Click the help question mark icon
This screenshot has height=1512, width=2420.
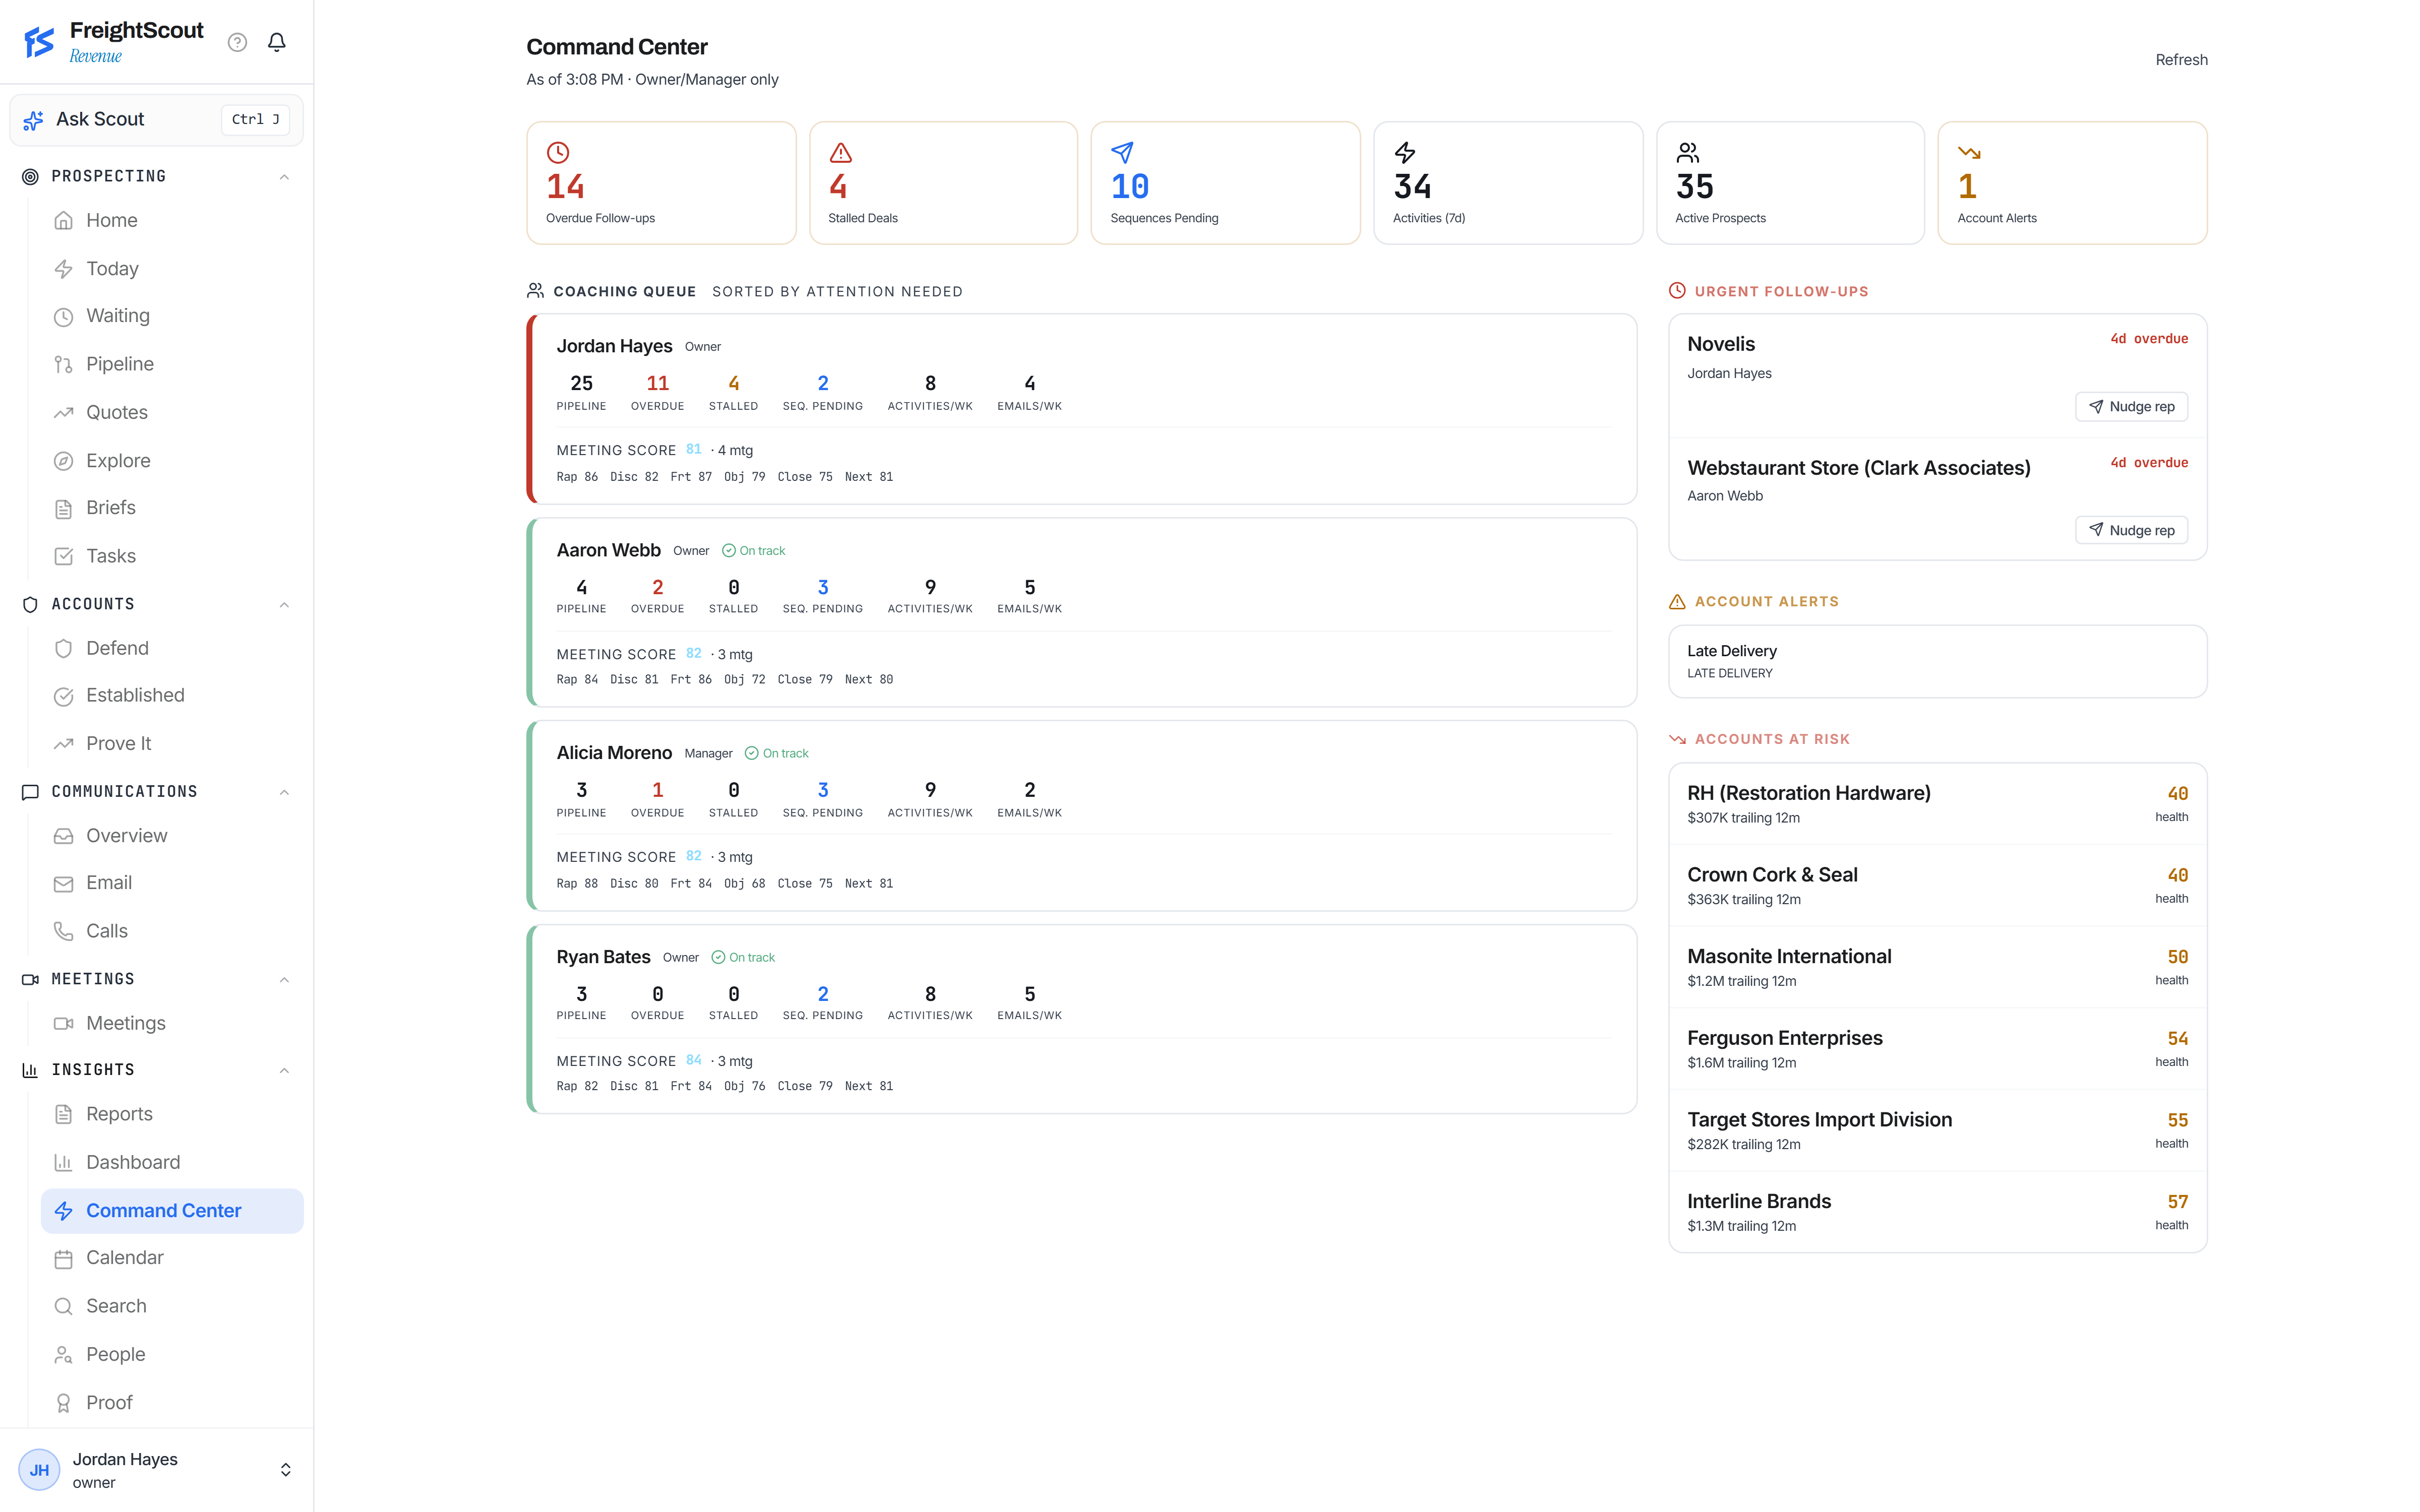point(237,42)
